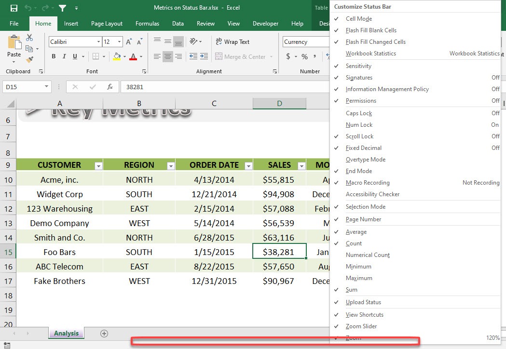Select column D header
The width and height of the screenshot is (506, 349).
pos(279,103)
